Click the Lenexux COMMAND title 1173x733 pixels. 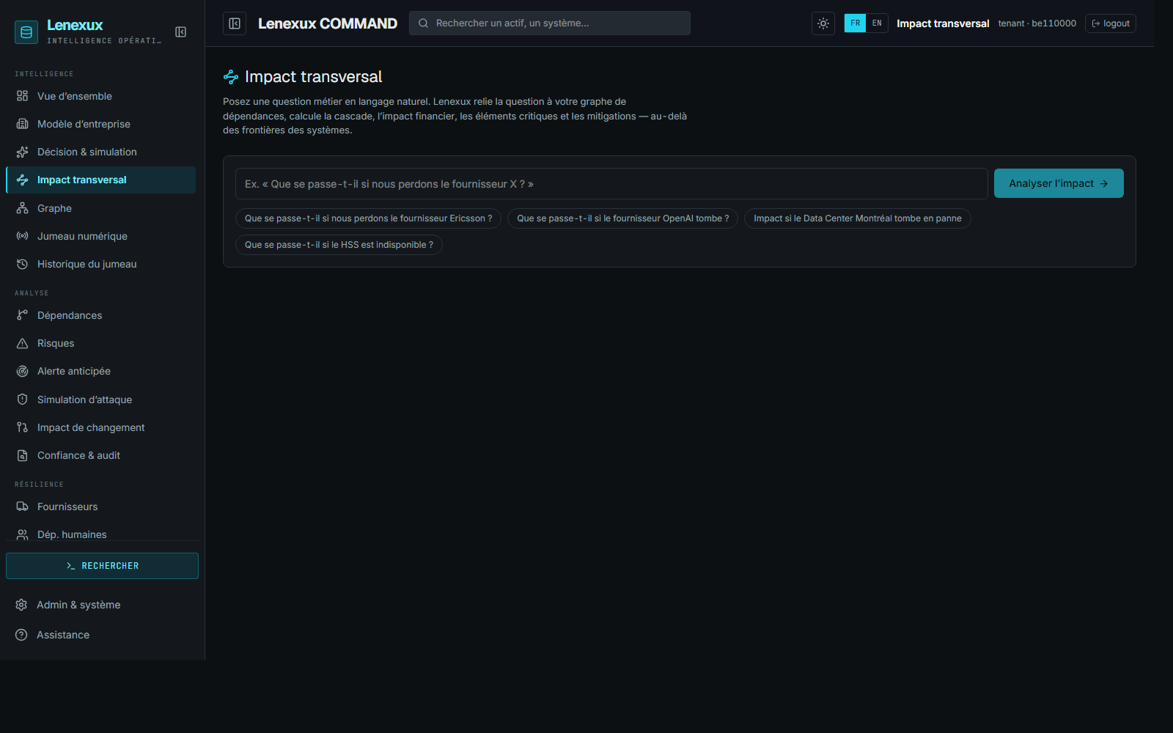tap(328, 23)
